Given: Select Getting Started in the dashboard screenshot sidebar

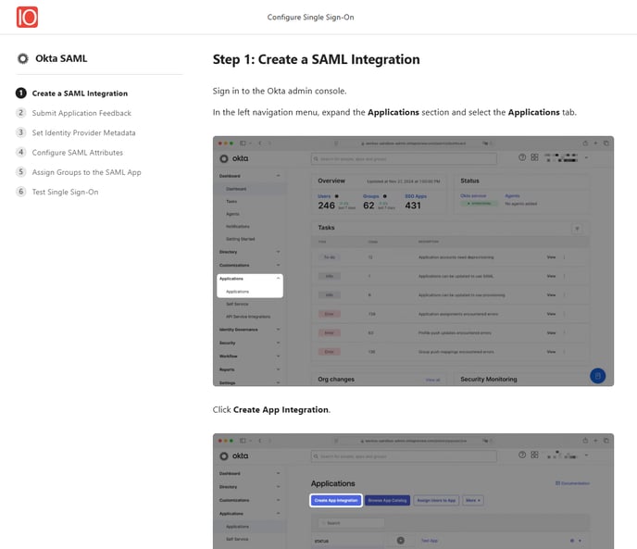Looking at the screenshot, I should (240, 239).
